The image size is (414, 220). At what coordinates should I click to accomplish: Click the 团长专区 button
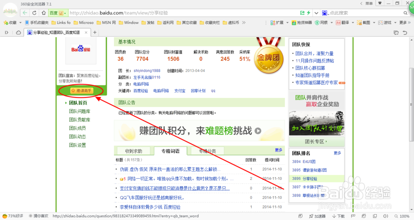point(317,142)
